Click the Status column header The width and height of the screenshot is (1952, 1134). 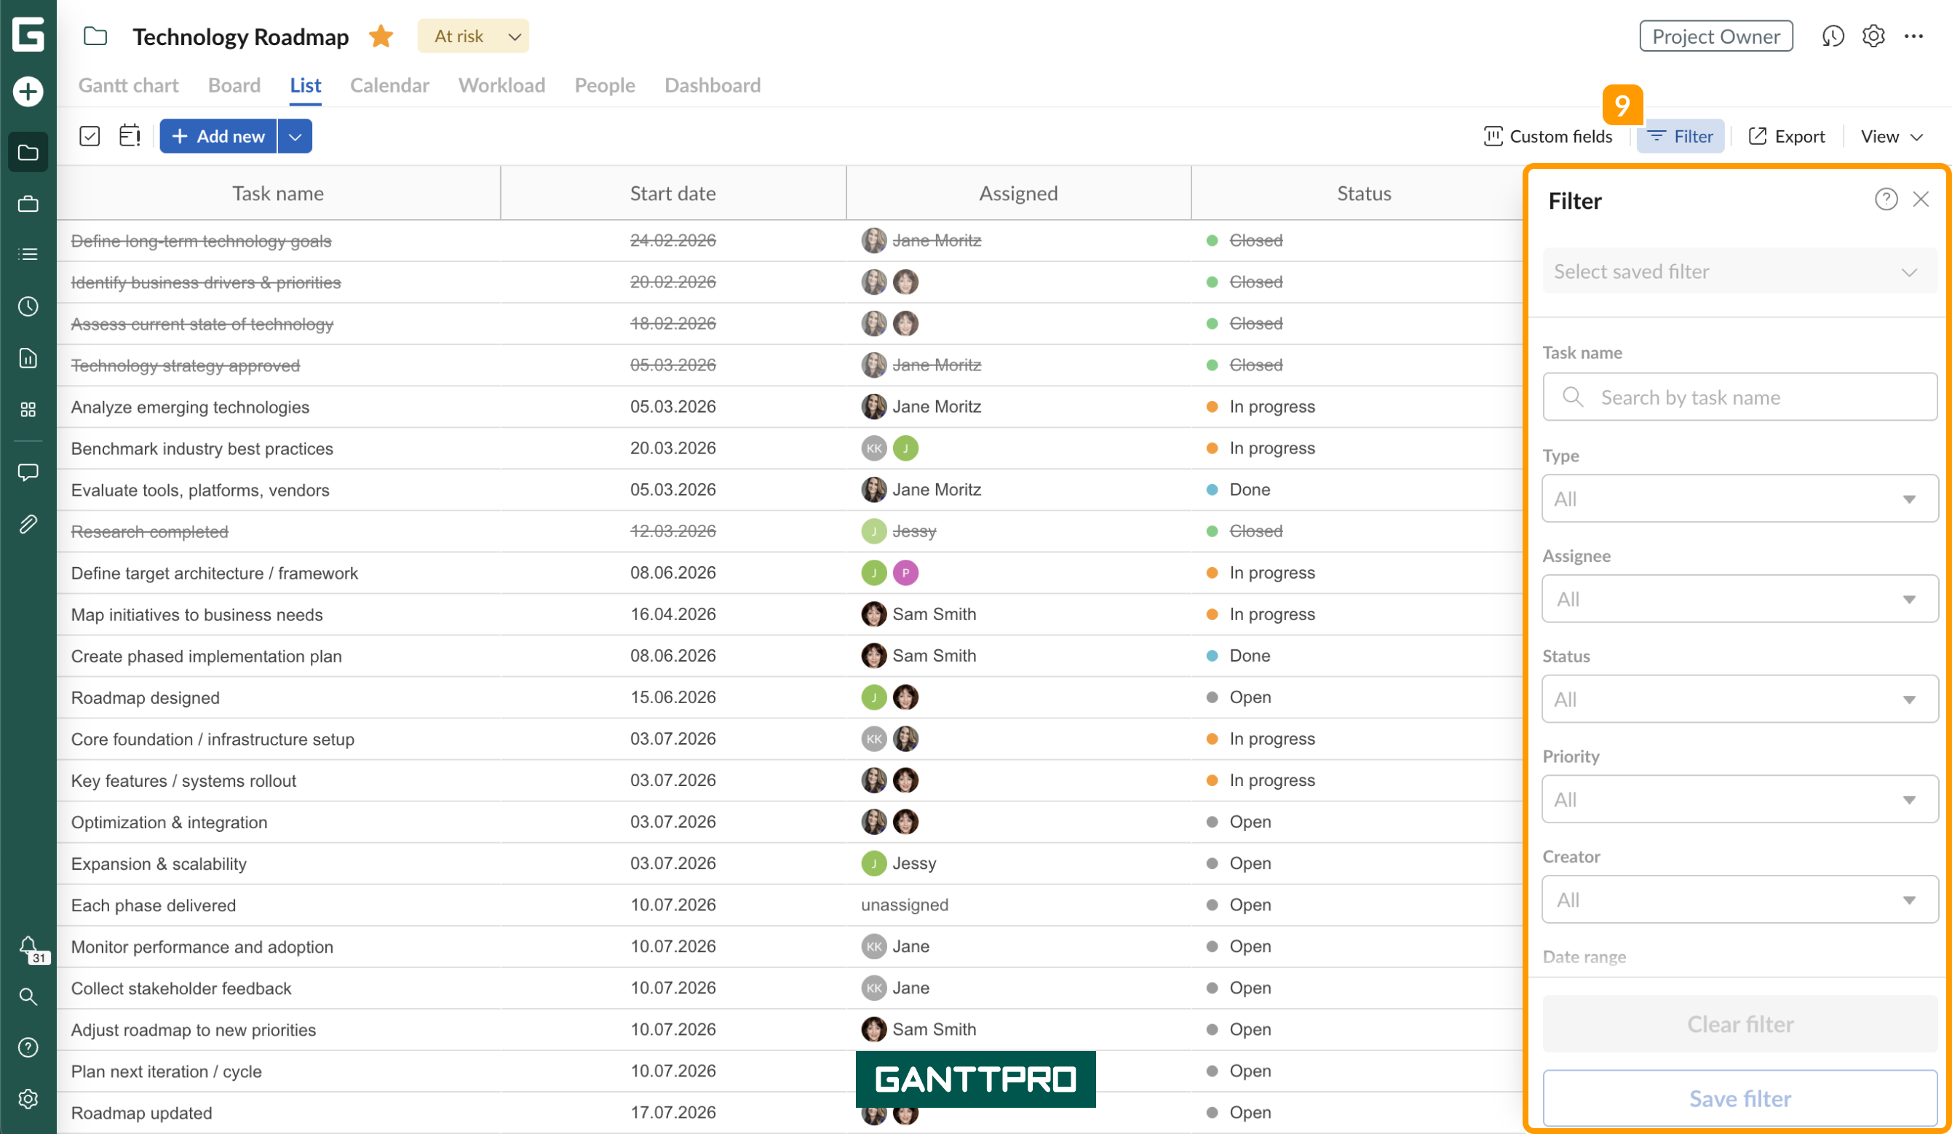click(1363, 193)
